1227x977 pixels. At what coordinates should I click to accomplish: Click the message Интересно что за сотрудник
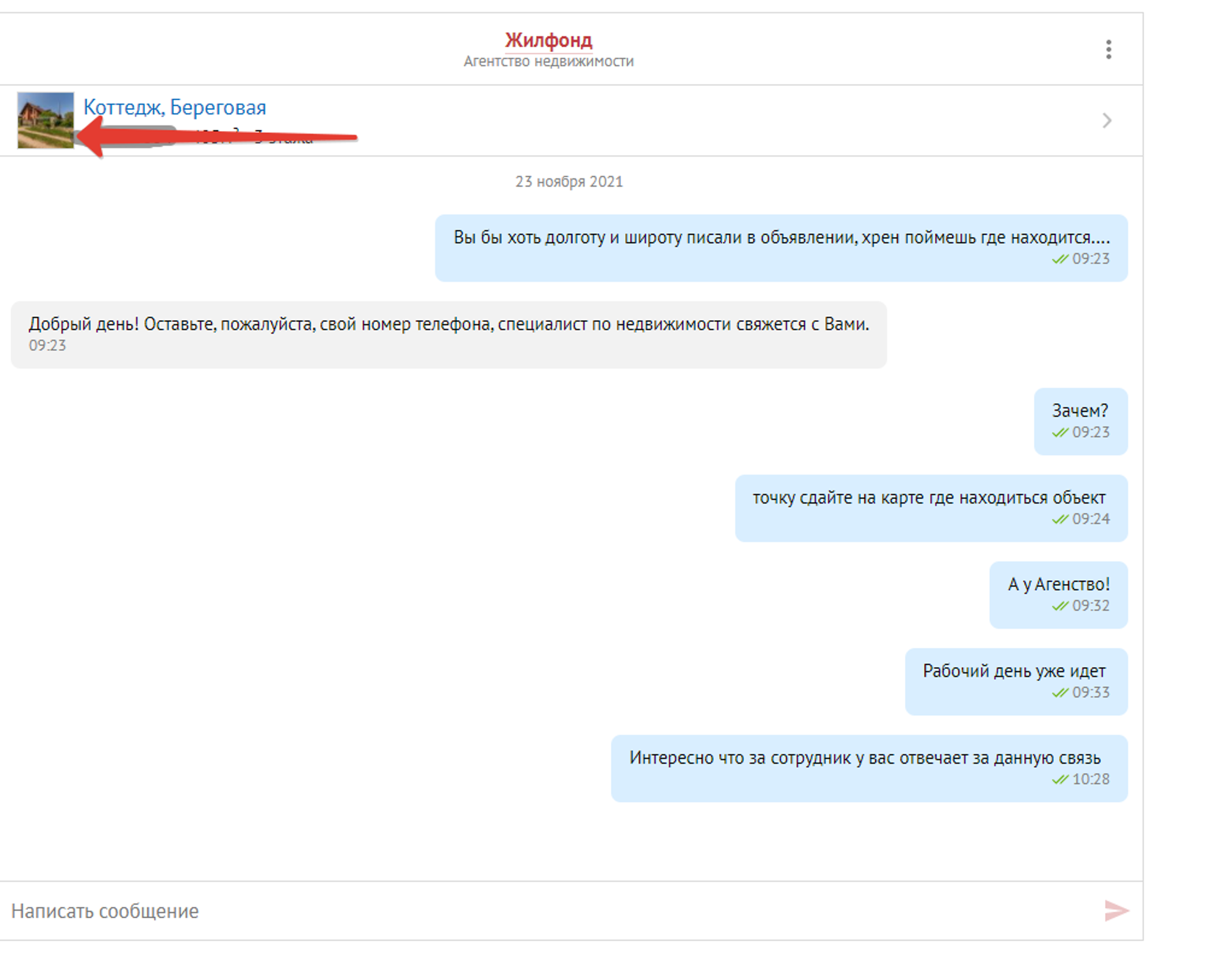point(869,769)
